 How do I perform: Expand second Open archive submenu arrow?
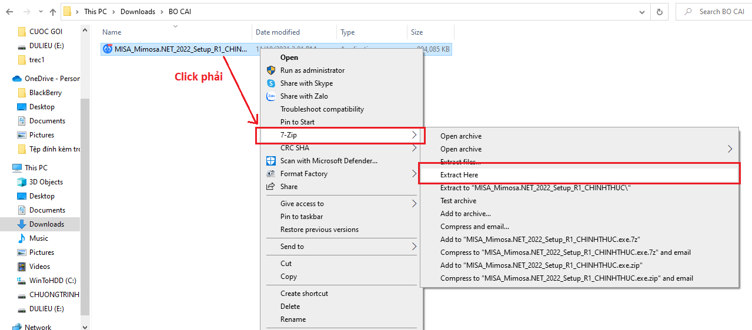(731, 149)
